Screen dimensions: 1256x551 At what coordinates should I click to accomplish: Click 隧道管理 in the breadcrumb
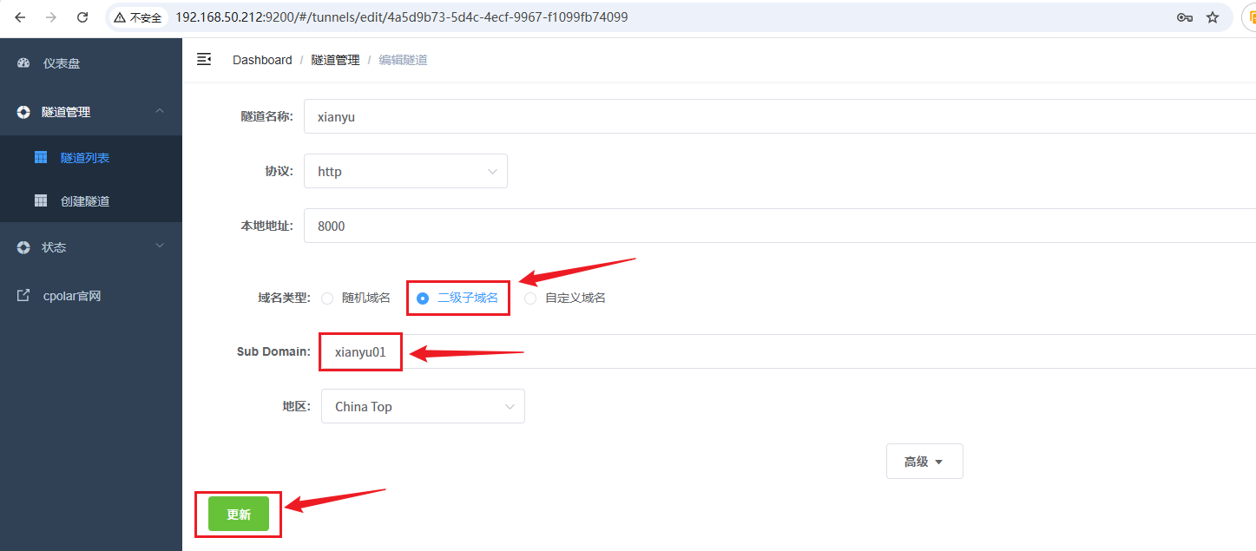tap(335, 60)
